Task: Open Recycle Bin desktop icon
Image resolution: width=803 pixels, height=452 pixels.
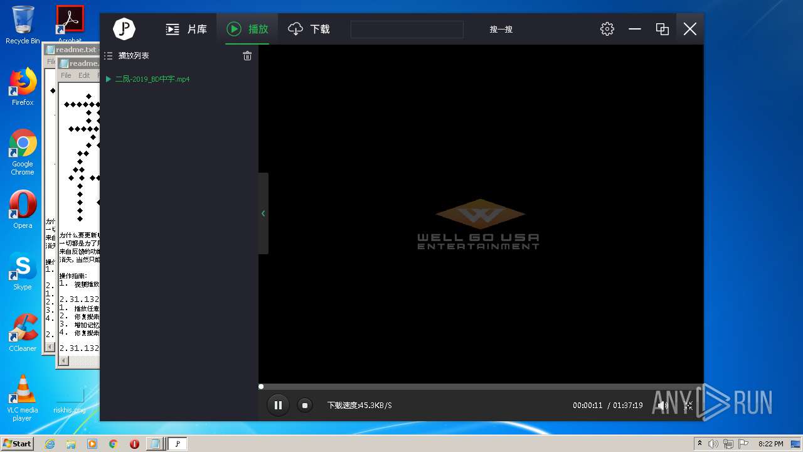Action: [23, 25]
